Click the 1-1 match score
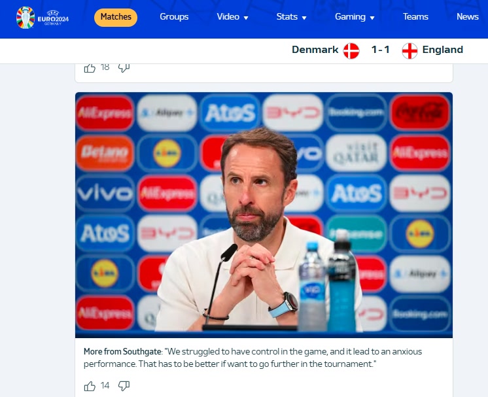This screenshot has width=488, height=397. [x=380, y=50]
